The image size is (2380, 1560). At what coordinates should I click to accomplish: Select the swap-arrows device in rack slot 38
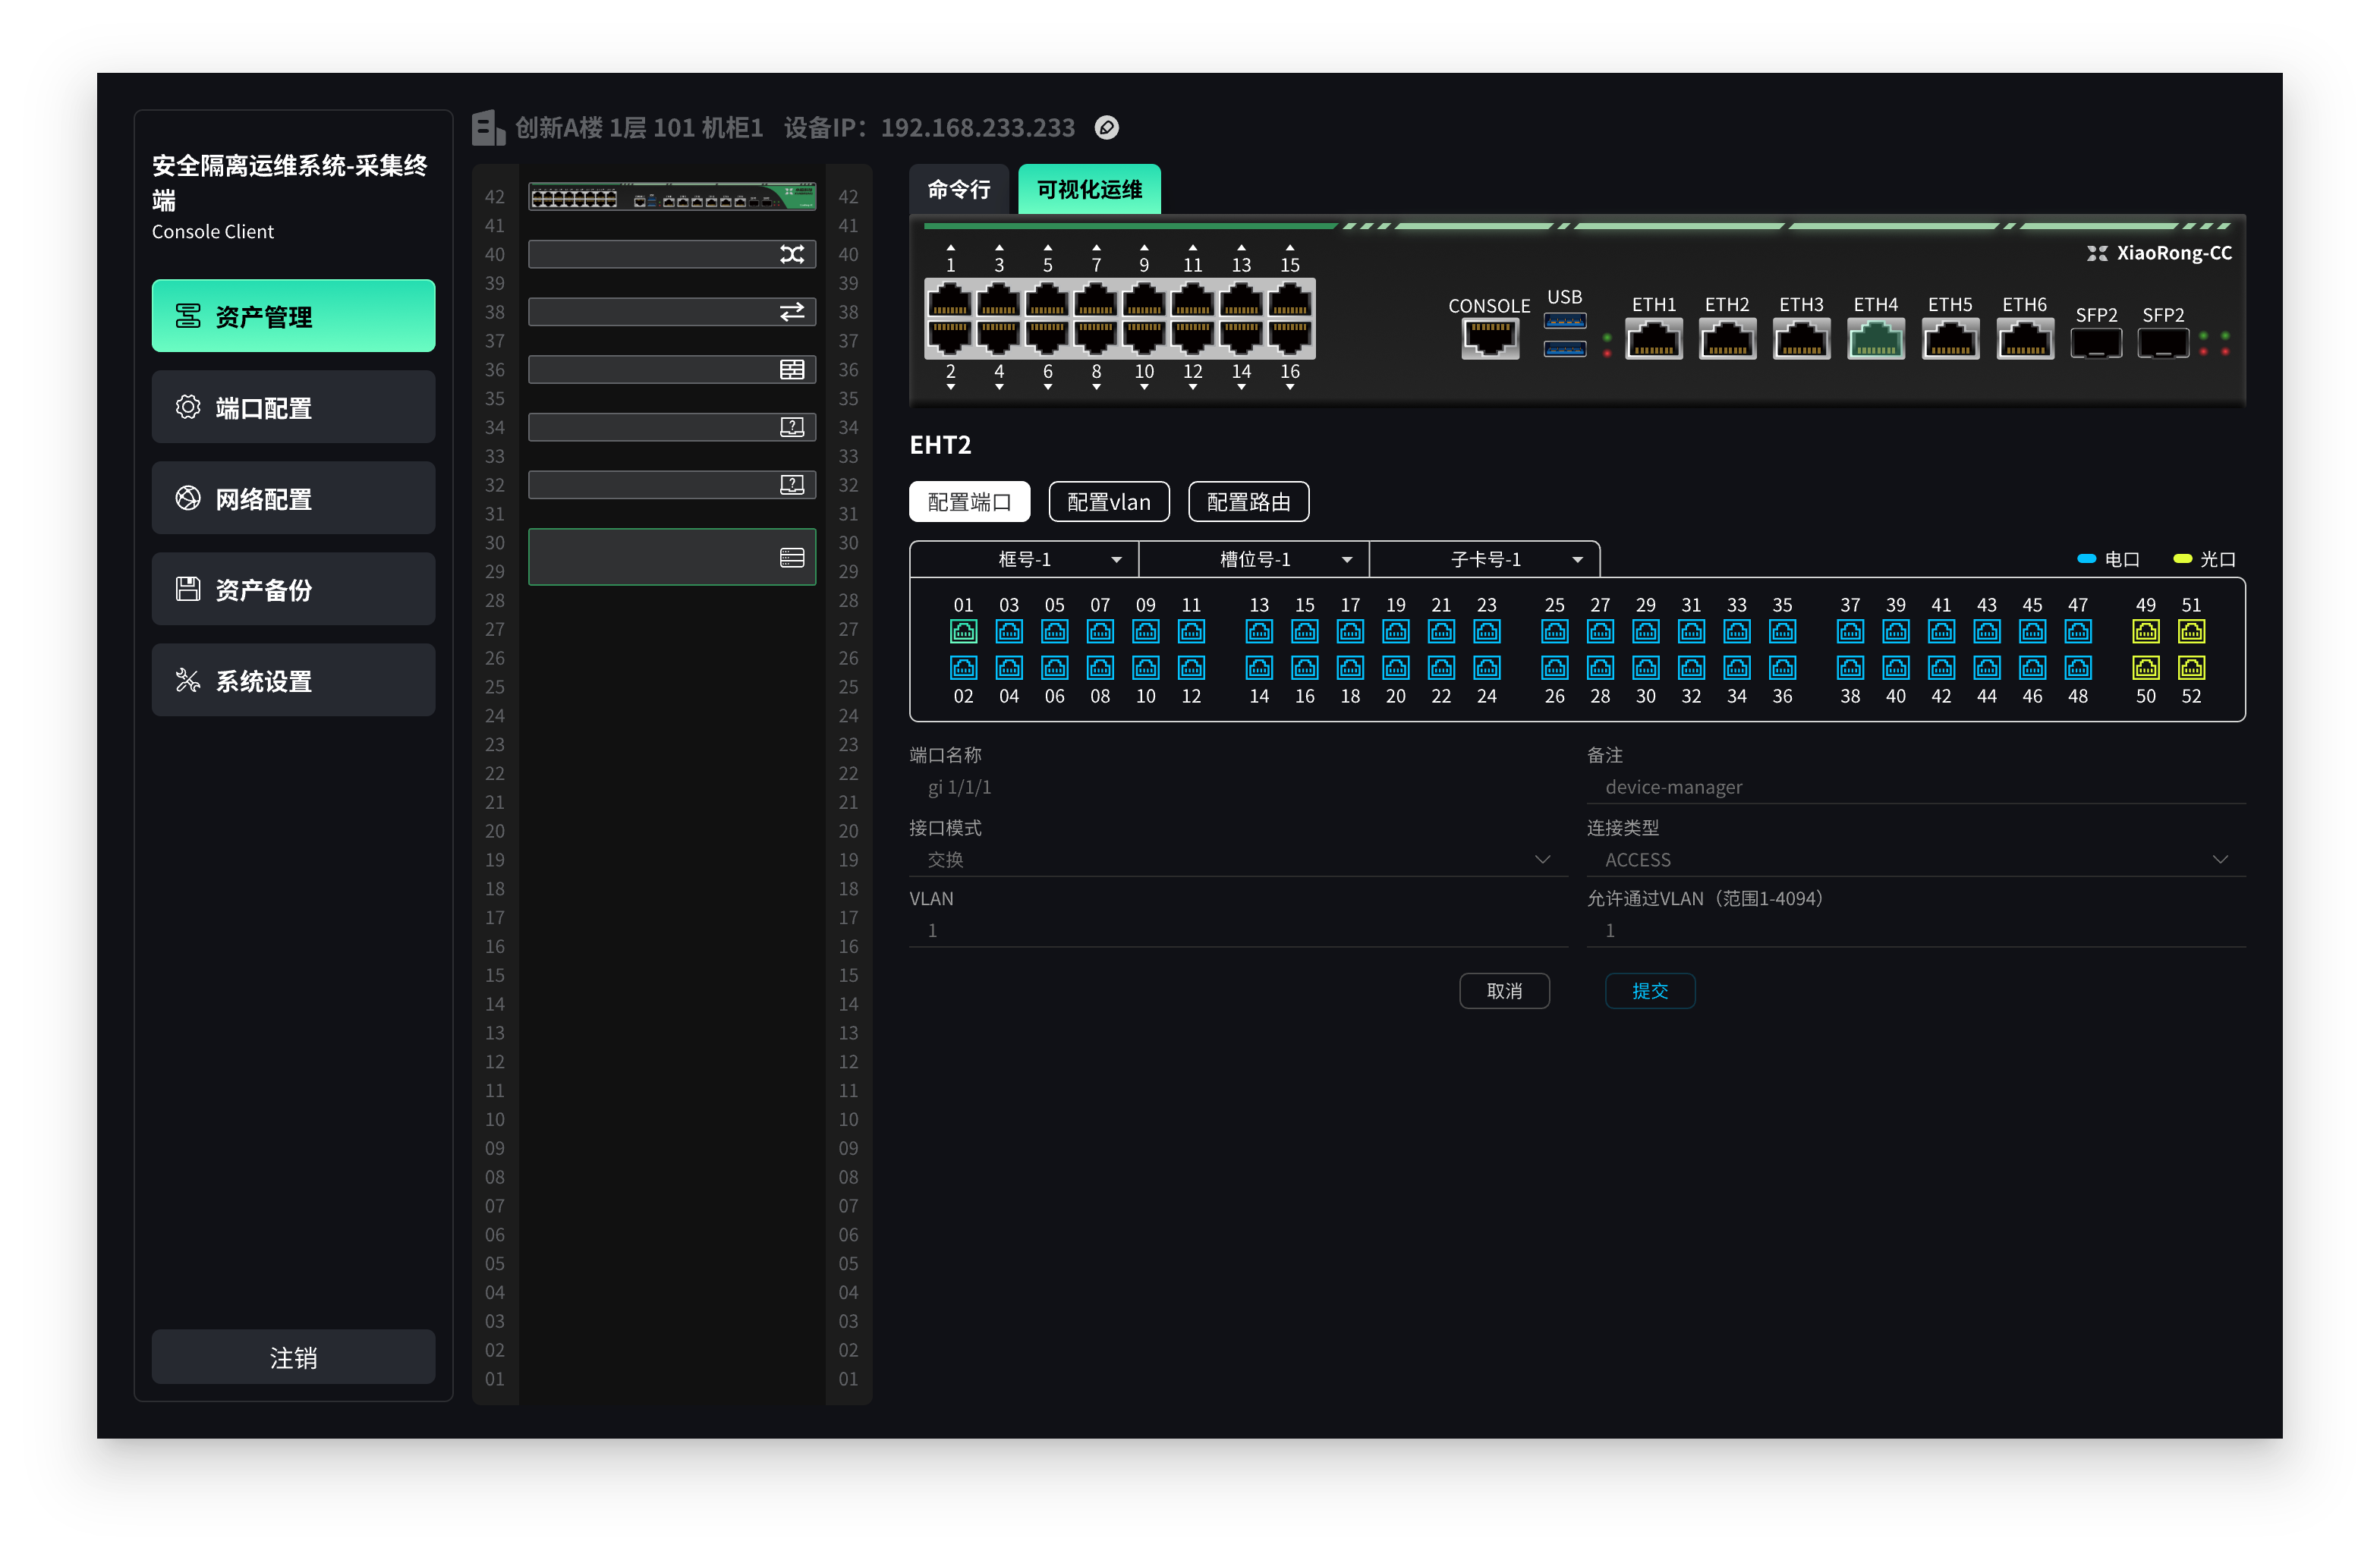(672, 312)
